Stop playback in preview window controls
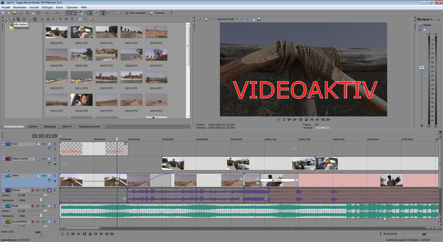The height and width of the screenshot is (242, 443). 306,120
